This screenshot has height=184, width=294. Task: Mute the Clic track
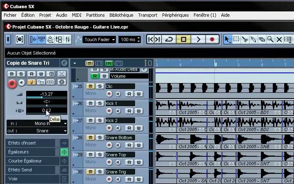point(90,86)
